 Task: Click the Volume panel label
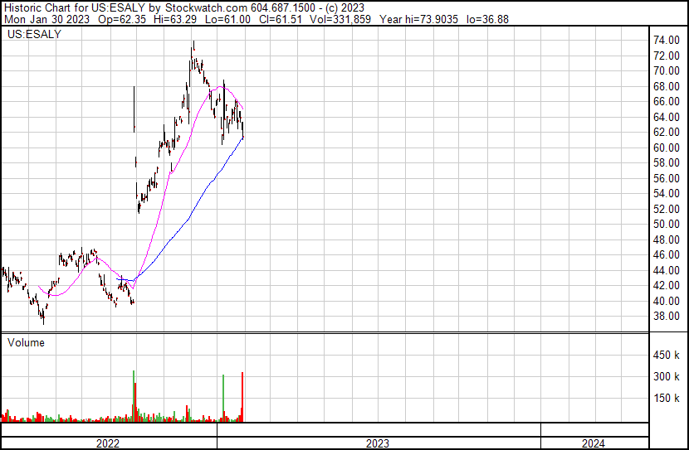coord(26,342)
